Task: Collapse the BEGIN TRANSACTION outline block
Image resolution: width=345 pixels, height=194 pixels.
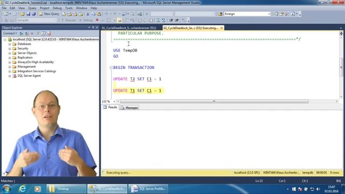Action: coord(111,67)
